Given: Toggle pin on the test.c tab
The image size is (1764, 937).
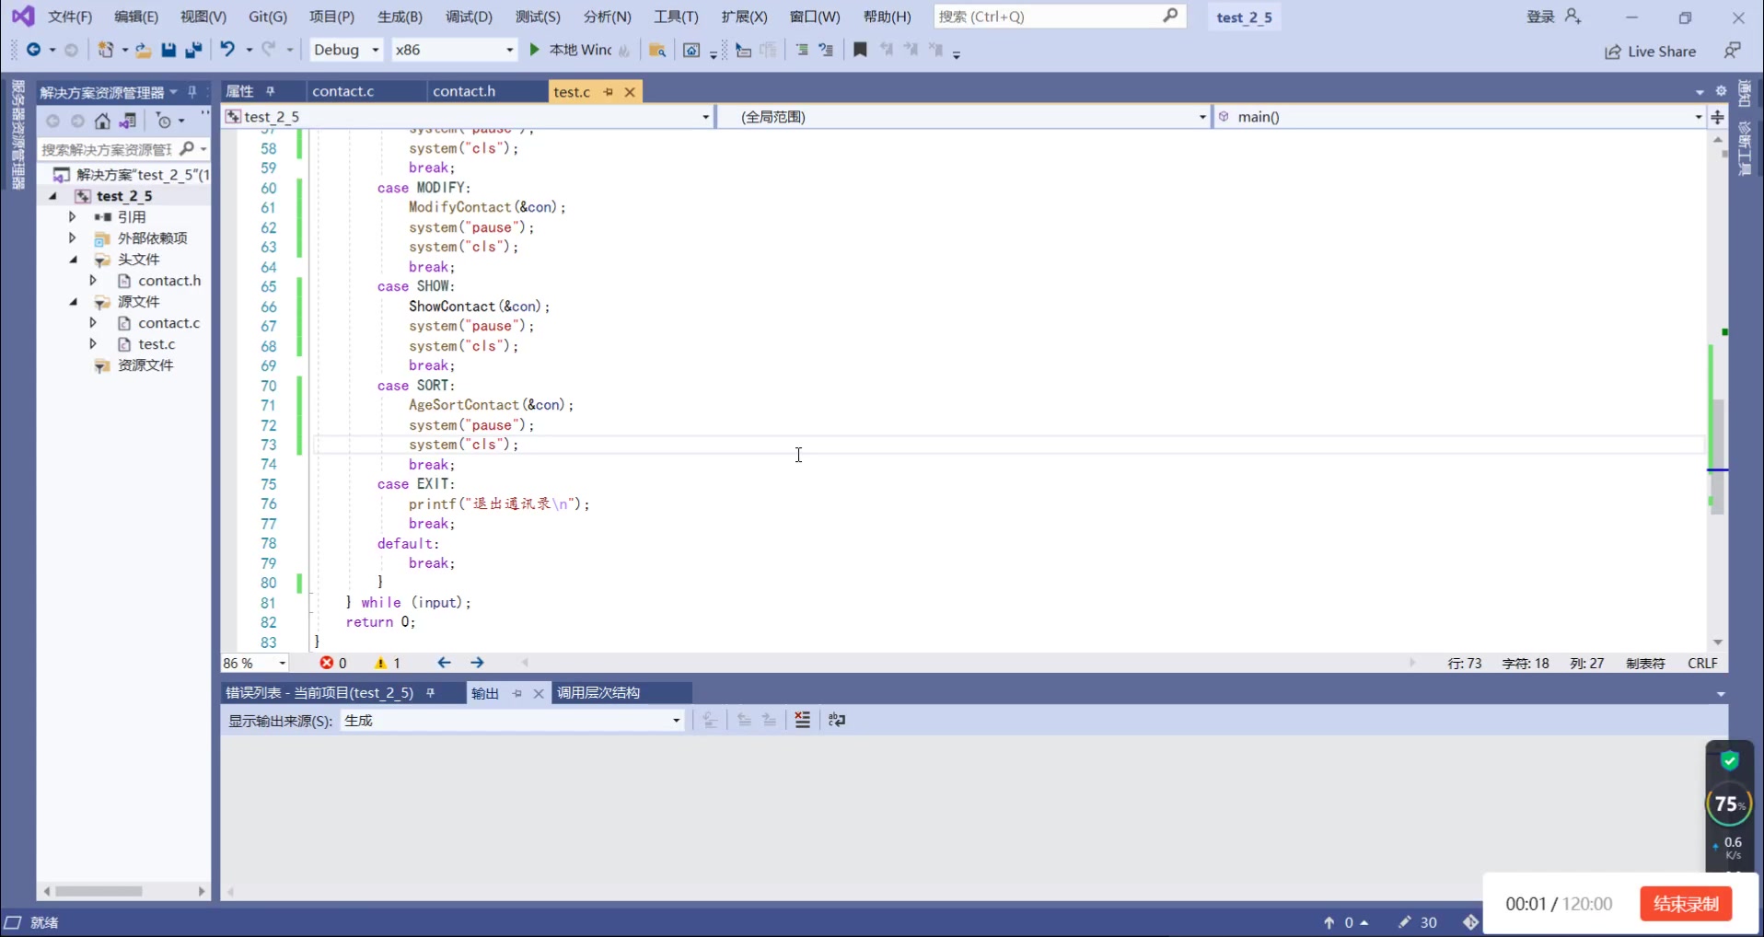Looking at the screenshot, I should tap(609, 92).
